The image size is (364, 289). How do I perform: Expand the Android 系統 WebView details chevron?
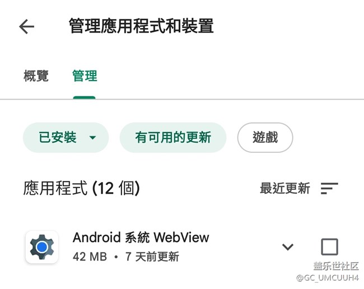(288, 247)
